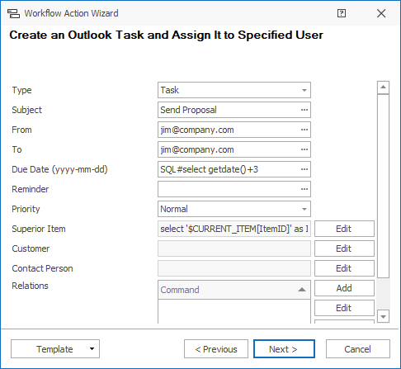Edit the selected relation
401x369 pixels.
[344, 308]
